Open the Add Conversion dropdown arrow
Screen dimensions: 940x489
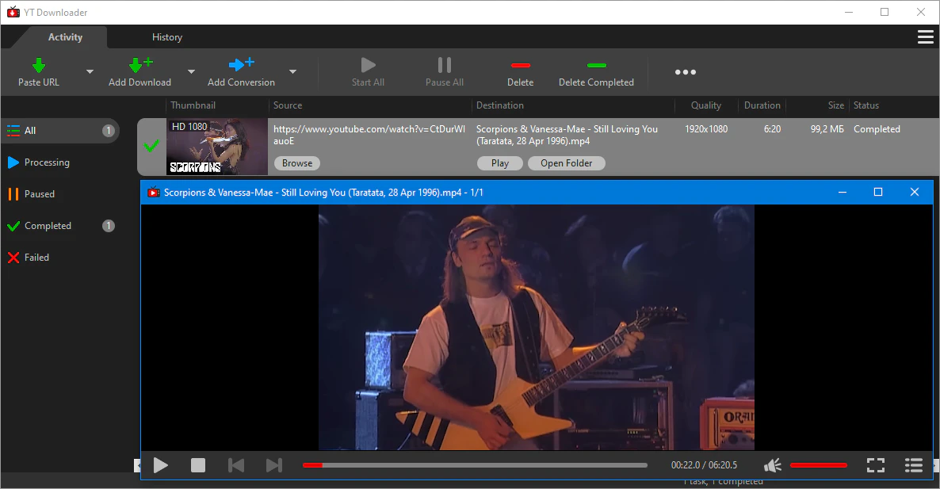292,72
